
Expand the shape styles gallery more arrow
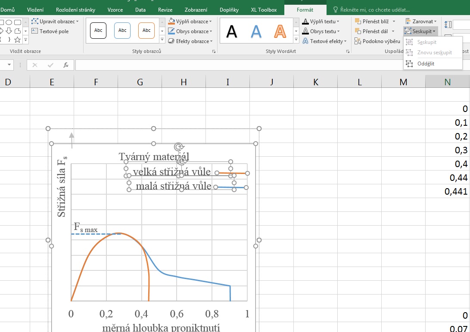tap(162, 40)
